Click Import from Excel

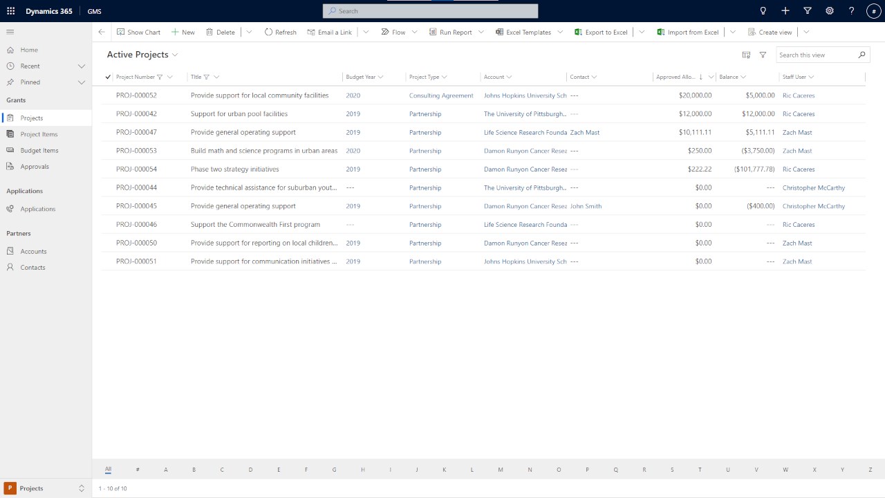pyautogui.click(x=688, y=32)
